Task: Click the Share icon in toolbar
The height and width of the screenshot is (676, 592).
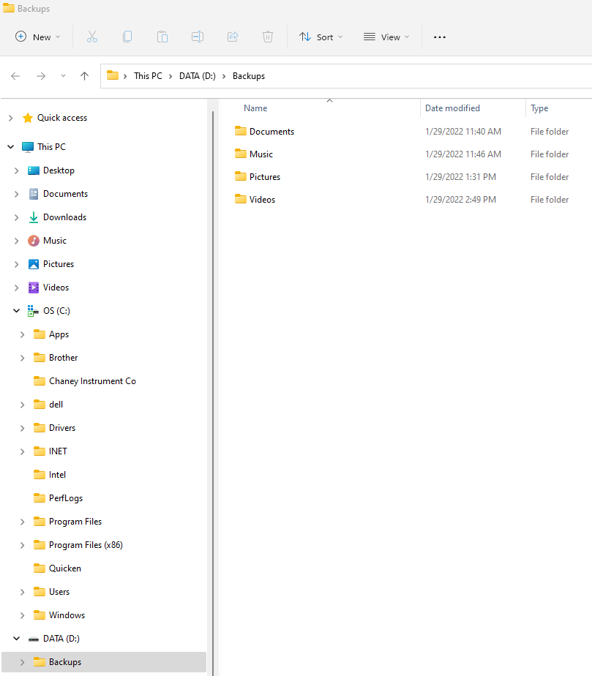Action: point(233,37)
